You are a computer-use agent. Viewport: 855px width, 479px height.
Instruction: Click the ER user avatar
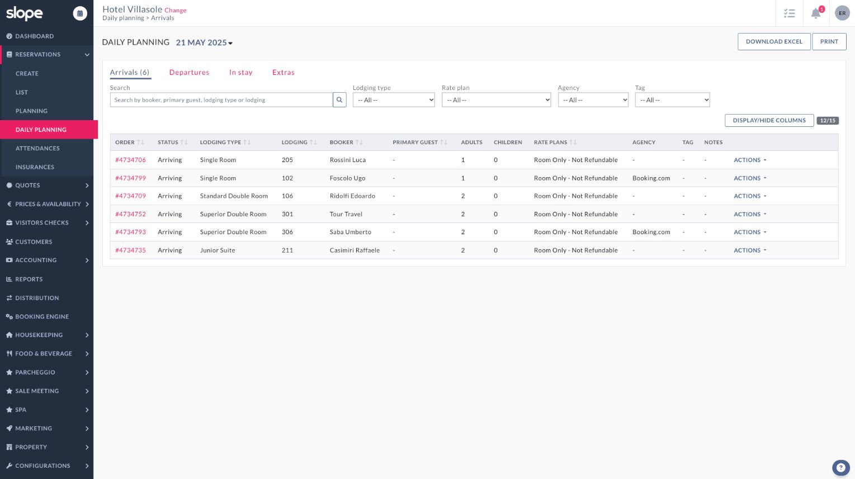coord(842,13)
